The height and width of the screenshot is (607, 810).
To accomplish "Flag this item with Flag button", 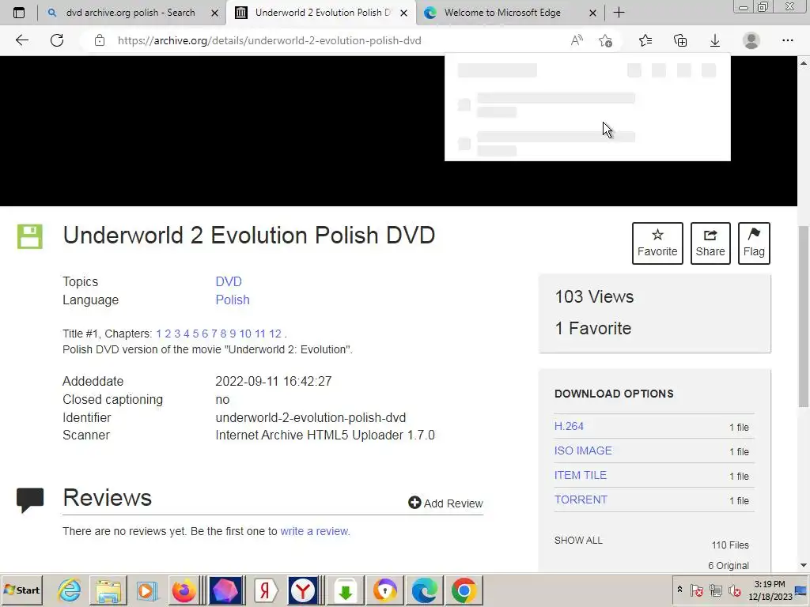I will point(754,243).
